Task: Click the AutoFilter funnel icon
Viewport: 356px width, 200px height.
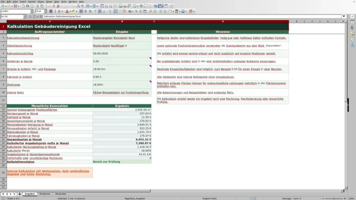Action: point(115,6)
